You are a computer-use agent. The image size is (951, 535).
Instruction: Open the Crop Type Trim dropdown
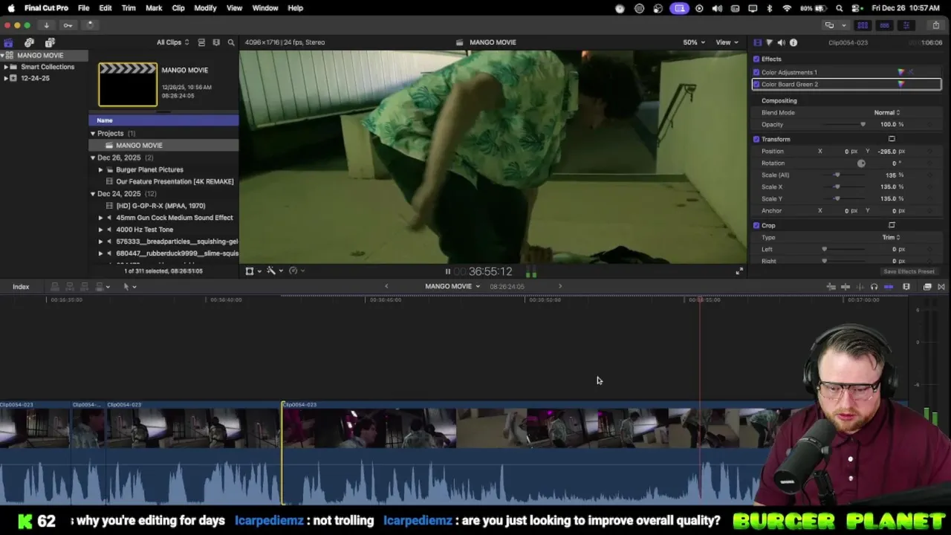coord(891,237)
